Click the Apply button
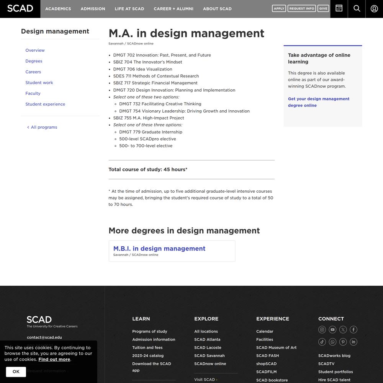The width and height of the screenshot is (383, 383). pyautogui.click(x=279, y=8)
